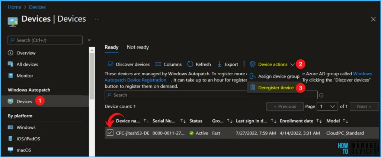Click the Columns button
This screenshot has height=157, width=381.
(x=169, y=64)
